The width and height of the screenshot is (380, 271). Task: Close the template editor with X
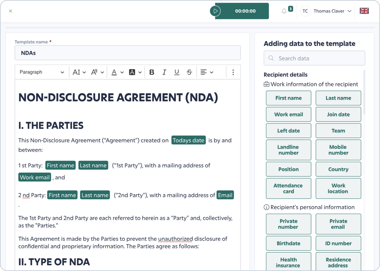point(11,11)
